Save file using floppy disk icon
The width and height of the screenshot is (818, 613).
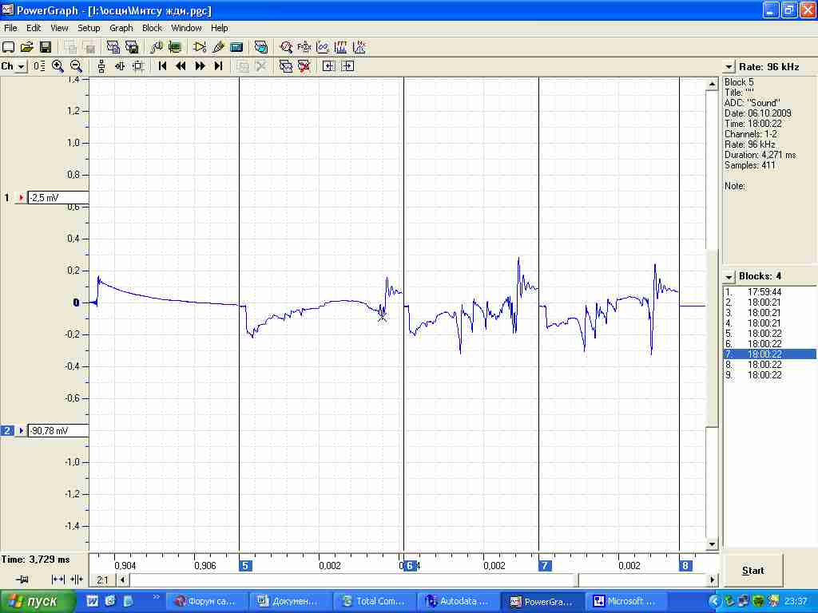(x=46, y=47)
